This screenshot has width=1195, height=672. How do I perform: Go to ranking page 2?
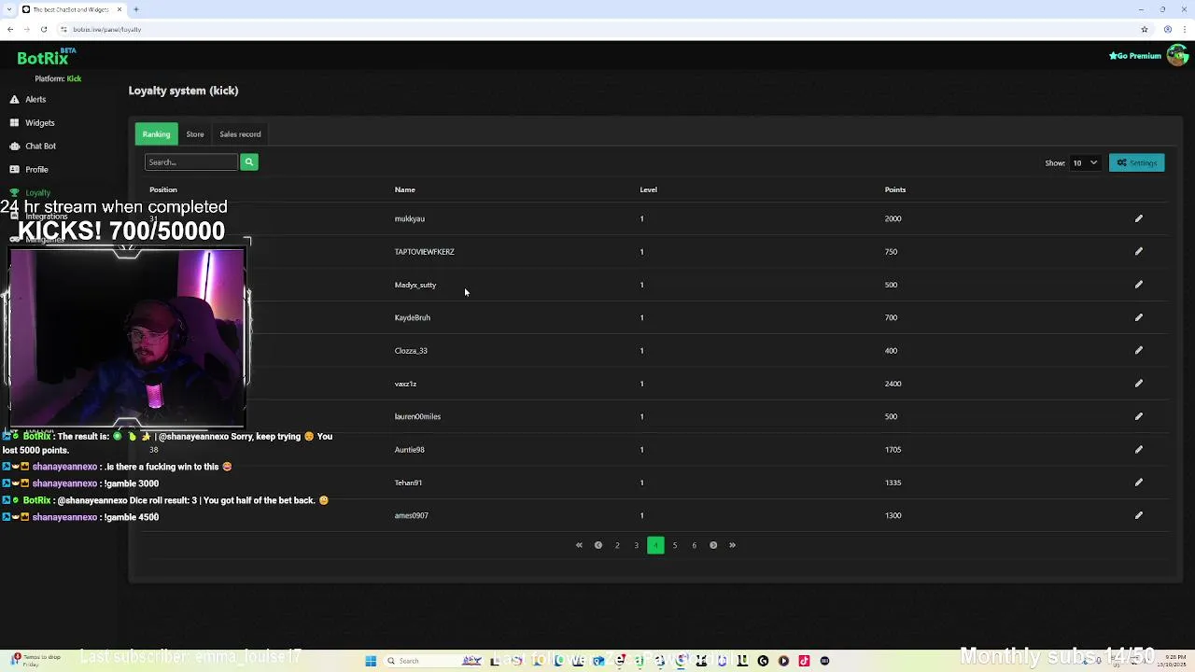point(617,545)
